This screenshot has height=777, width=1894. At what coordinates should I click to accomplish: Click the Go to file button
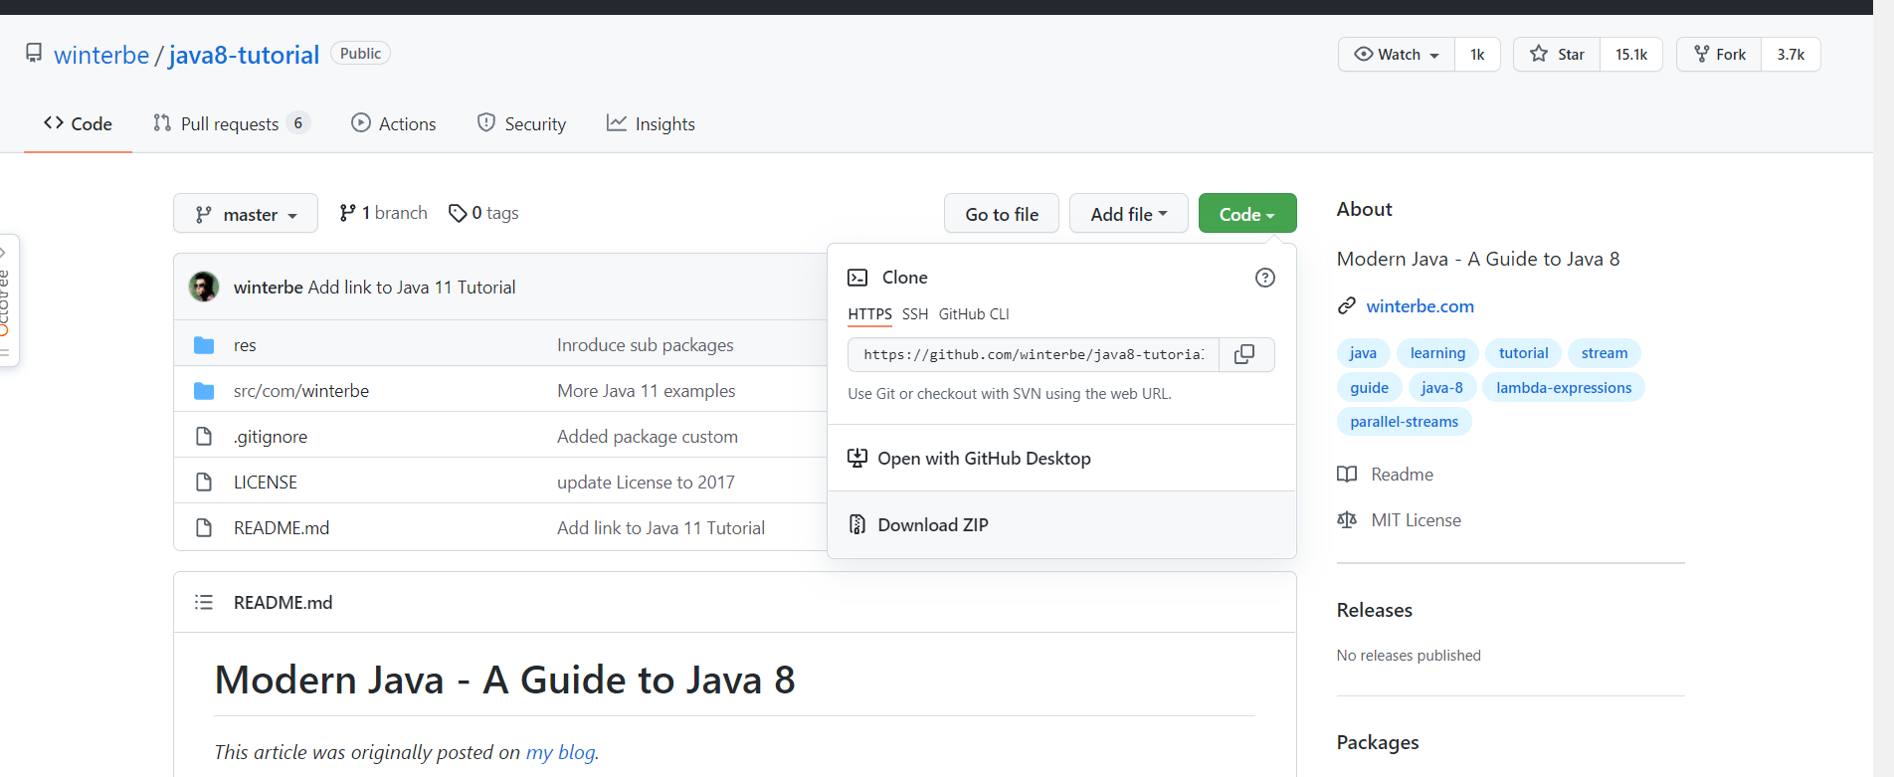[x=1001, y=214]
